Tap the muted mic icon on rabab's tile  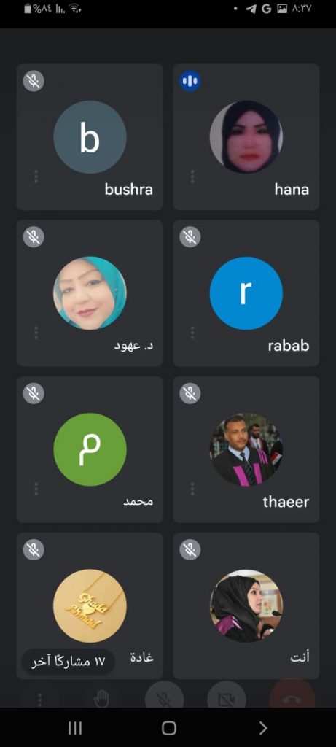tap(190, 237)
